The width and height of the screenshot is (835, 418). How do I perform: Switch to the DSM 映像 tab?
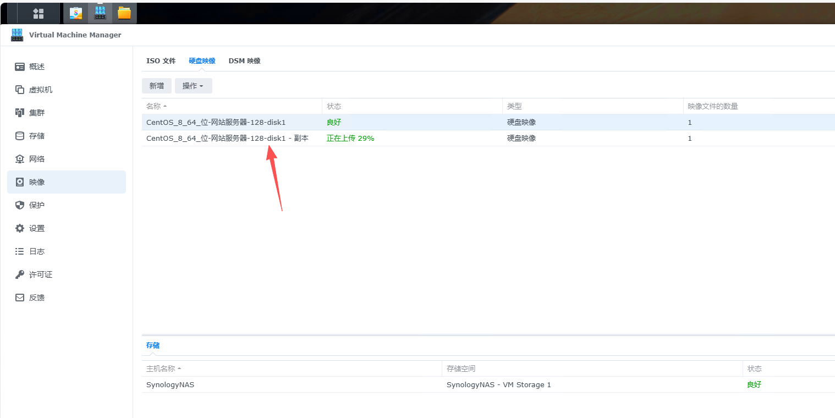coord(244,61)
